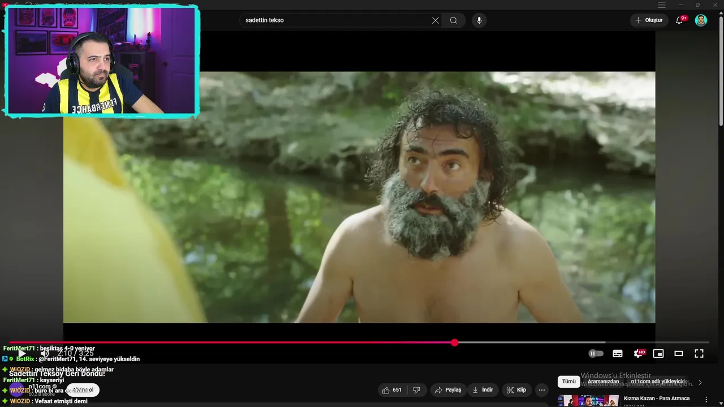Image resolution: width=724 pixels, height=407 pixels.
Task: Click the red progress bar scrubber handle
Action: [454, 343]
